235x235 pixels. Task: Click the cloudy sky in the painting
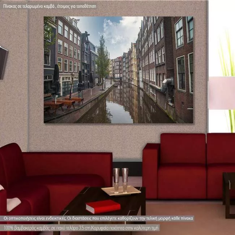click(x=116, y=33)
